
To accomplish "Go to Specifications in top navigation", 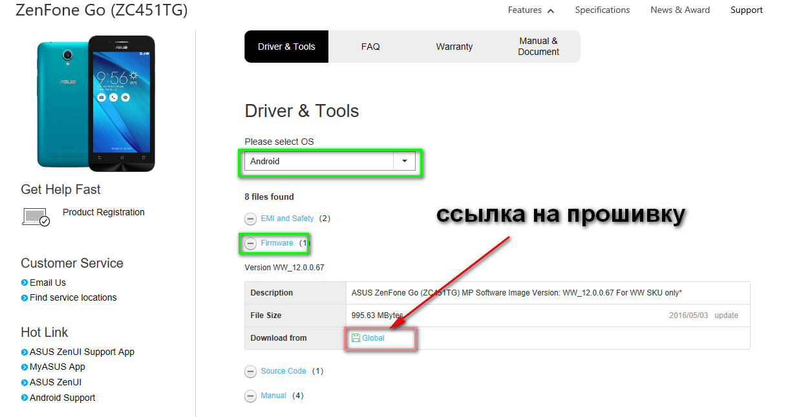I will pos(602,10).
